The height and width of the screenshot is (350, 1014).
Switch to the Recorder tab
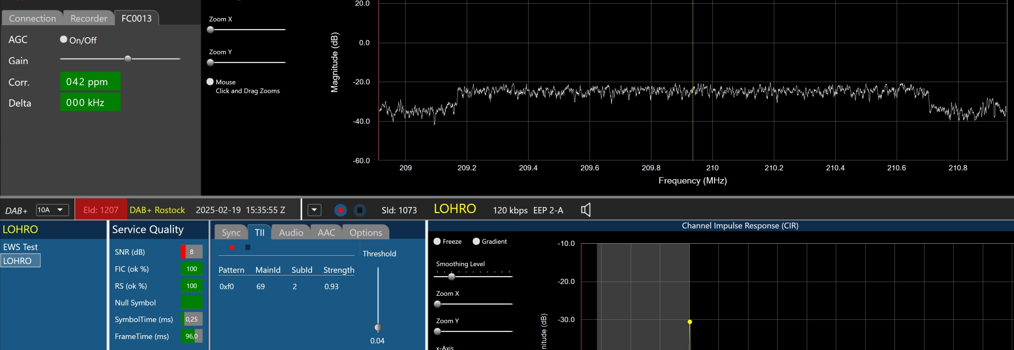[88, 19]
